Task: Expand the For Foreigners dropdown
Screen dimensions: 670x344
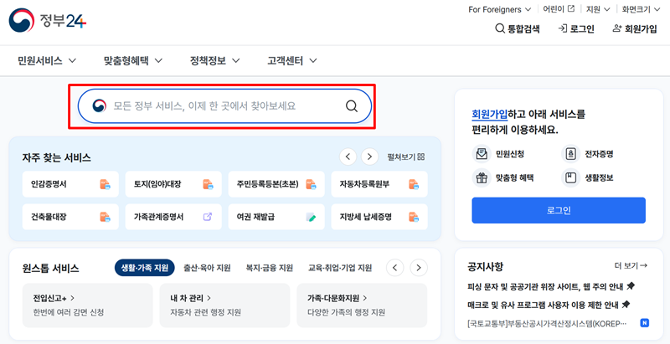Action: coord(499,9)
